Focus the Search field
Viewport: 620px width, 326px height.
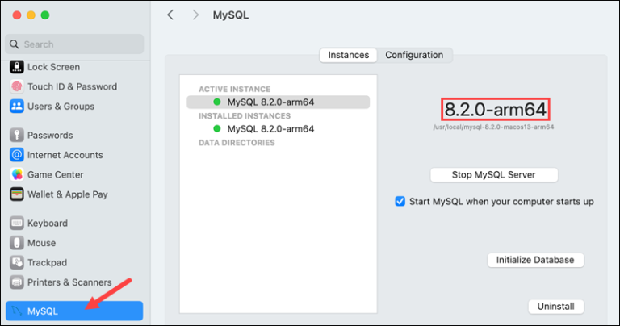74,44
